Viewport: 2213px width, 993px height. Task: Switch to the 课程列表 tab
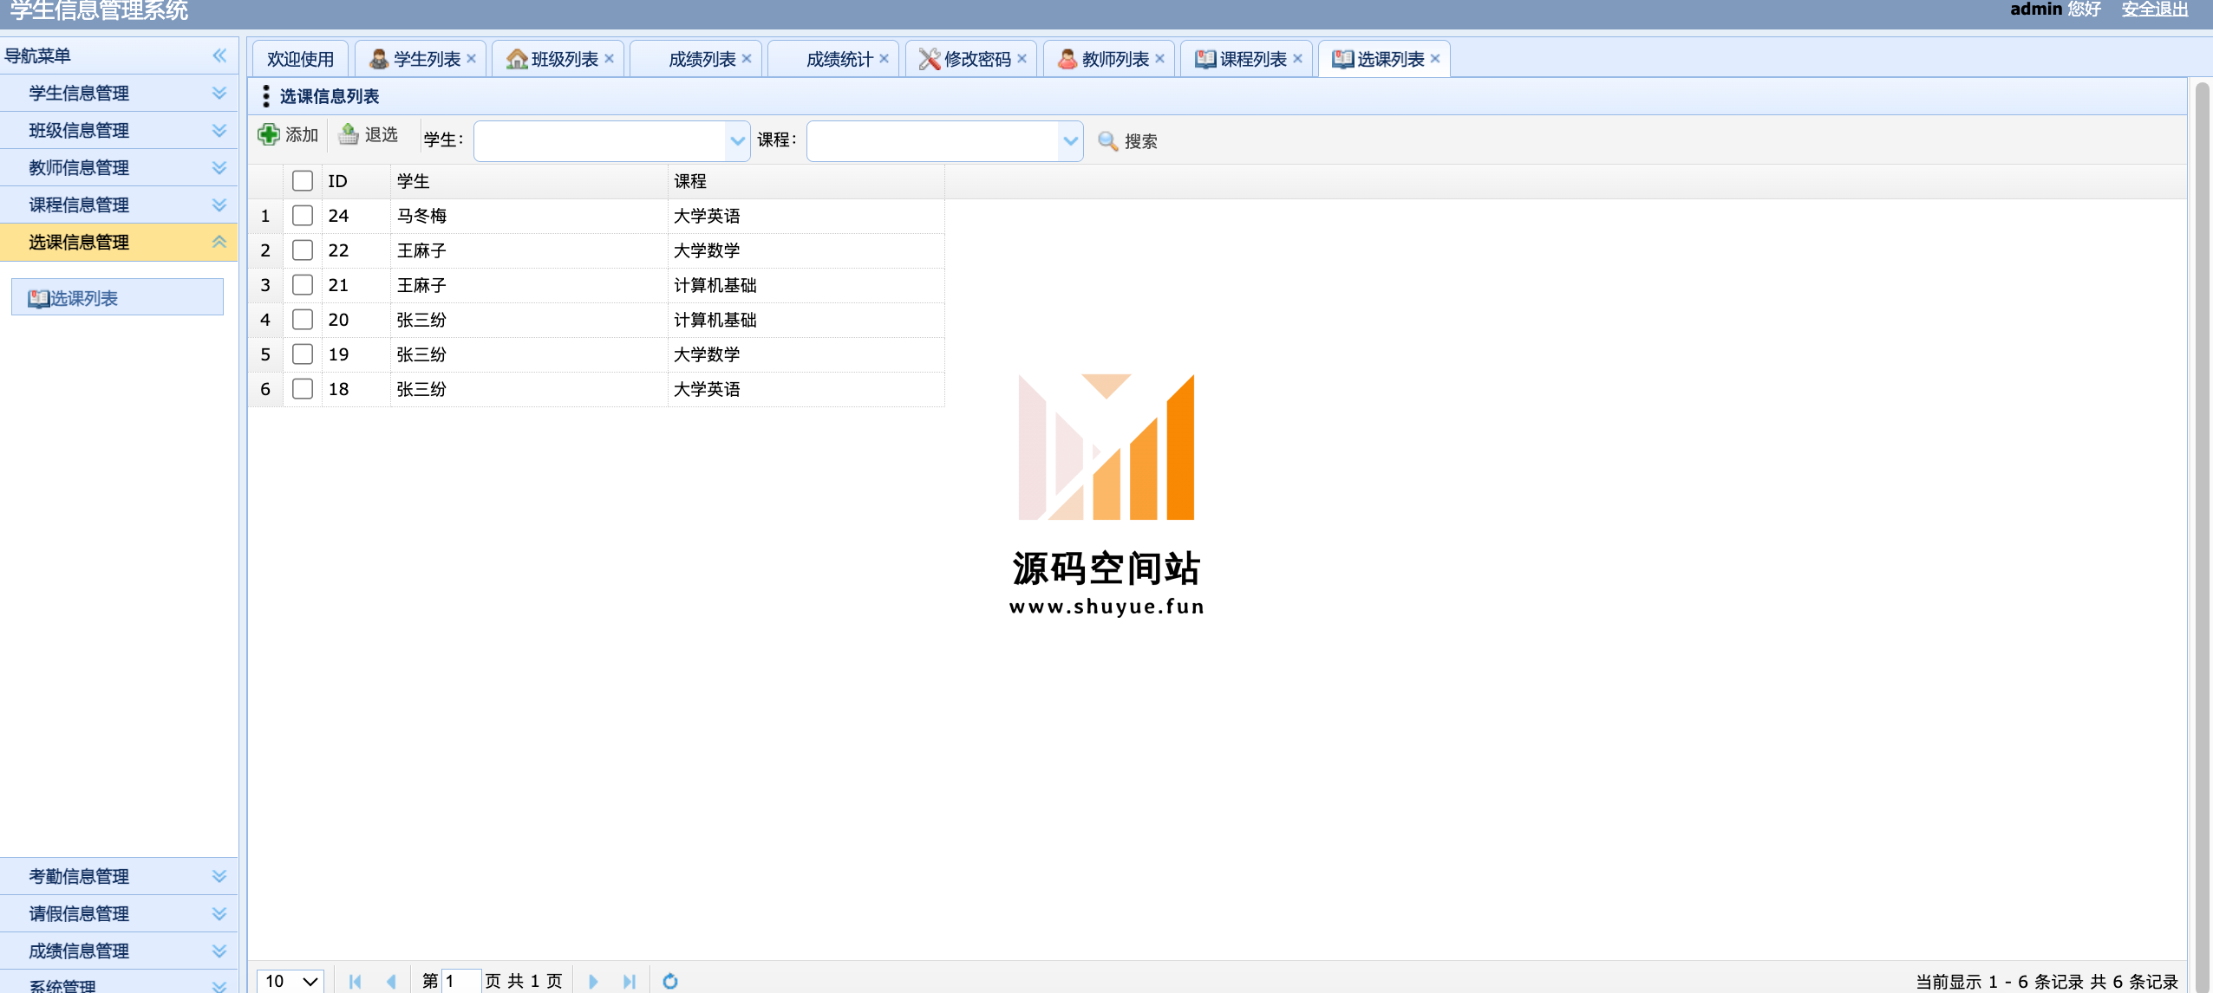pos(1247,59)
